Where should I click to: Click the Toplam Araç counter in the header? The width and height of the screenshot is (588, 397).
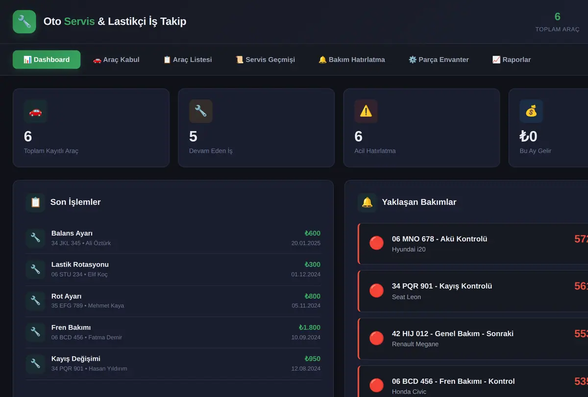(557, 22)
